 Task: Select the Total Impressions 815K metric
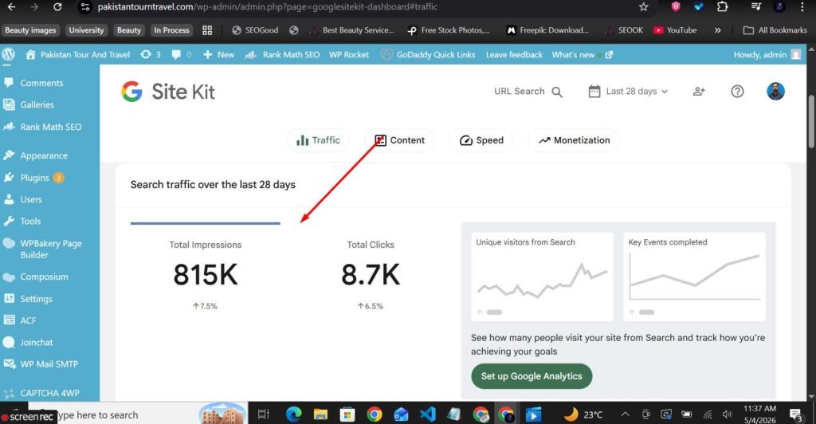[205, 274]
